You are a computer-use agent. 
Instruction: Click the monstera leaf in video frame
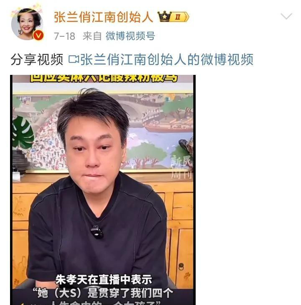coord(22,132)
